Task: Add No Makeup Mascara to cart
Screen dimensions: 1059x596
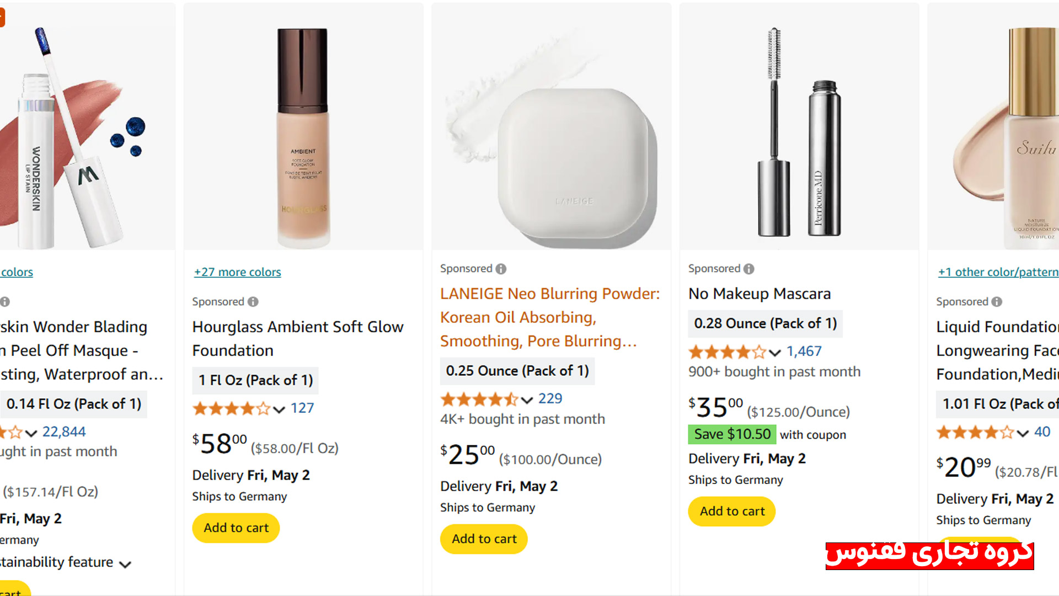Action: coord(732,512)
